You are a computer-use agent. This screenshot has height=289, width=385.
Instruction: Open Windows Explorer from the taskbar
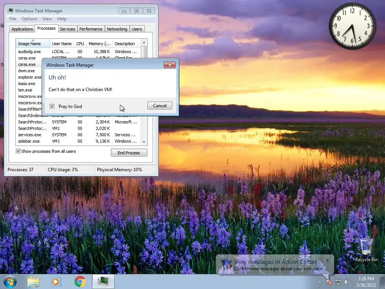coord(33,282)
